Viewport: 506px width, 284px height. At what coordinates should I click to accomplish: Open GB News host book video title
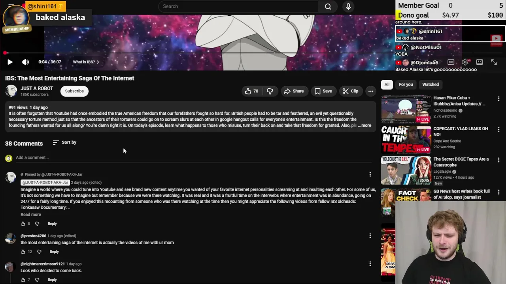(461, 194)
